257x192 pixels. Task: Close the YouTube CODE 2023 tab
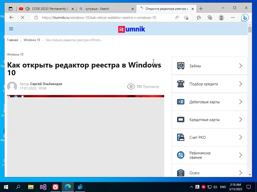coord(73,9)
